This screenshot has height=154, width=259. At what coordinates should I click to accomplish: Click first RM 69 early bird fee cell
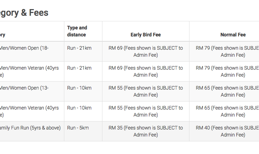146,51
